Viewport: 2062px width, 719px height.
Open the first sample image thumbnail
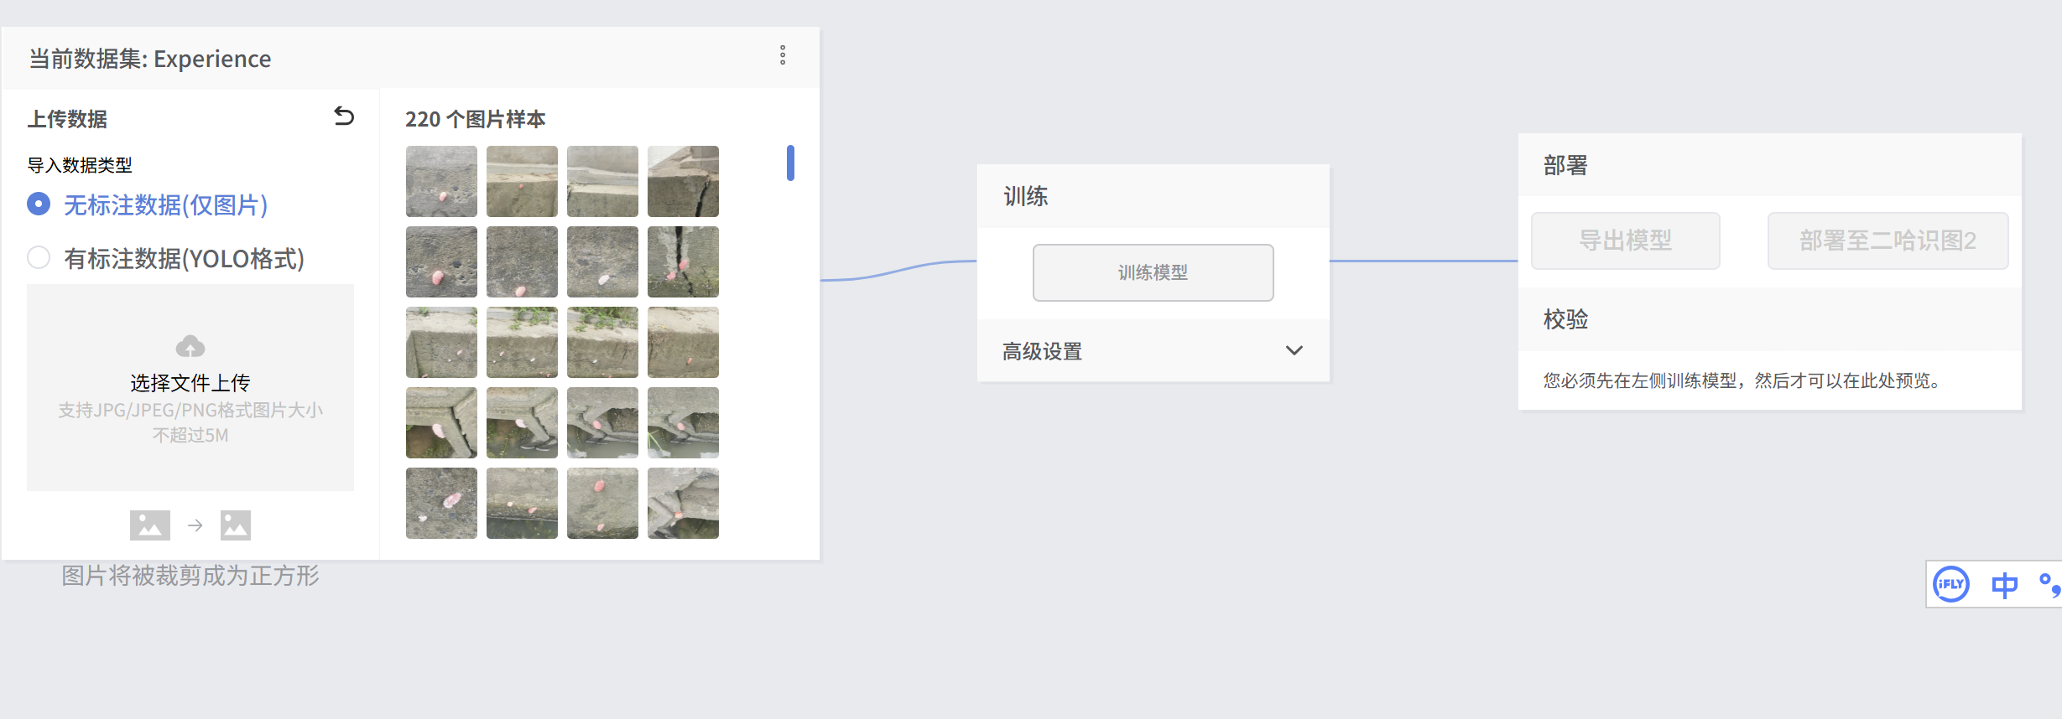[x=441, y=181]
